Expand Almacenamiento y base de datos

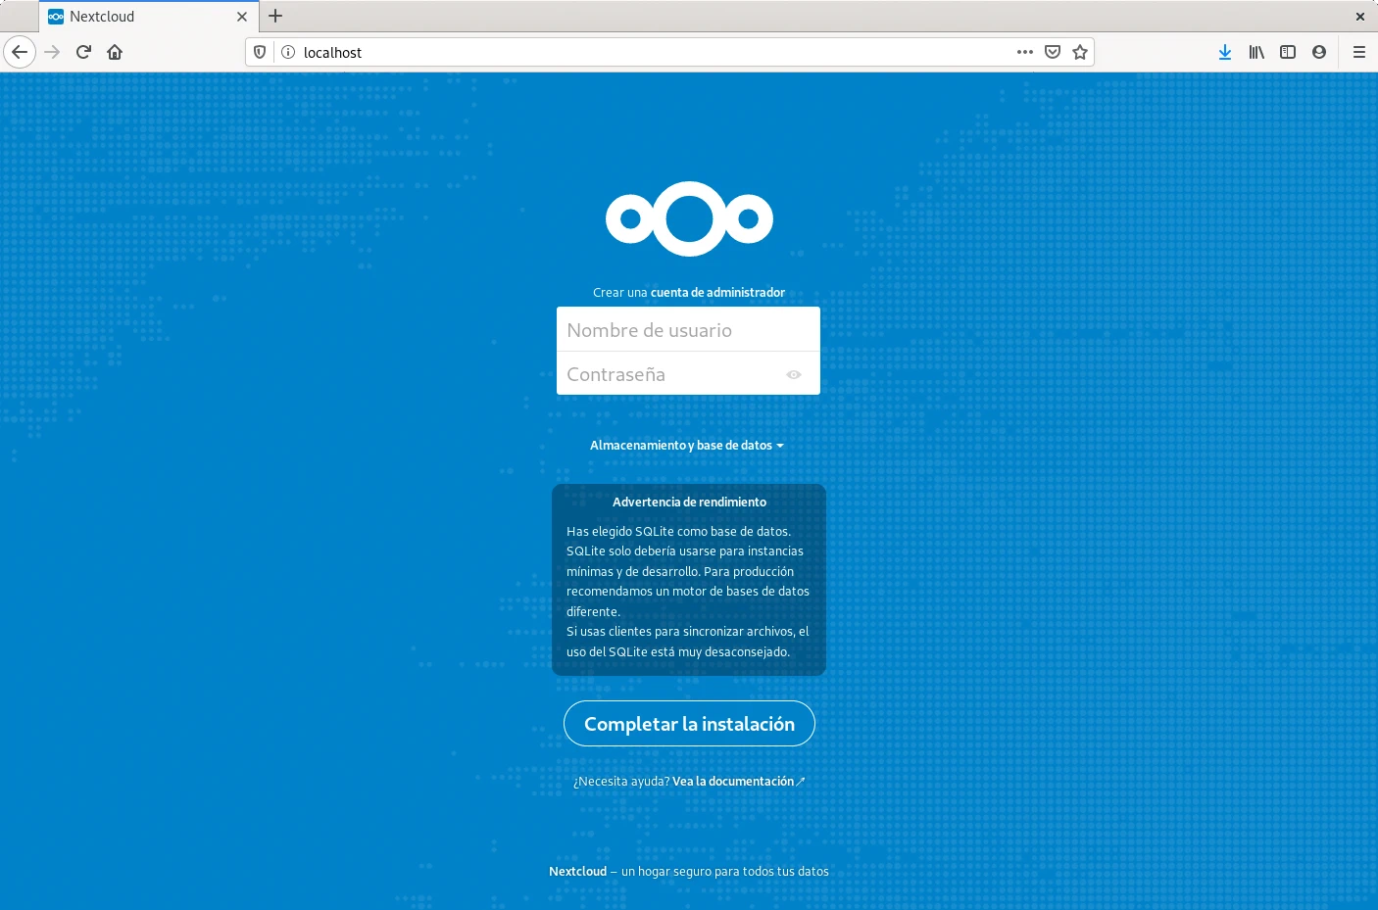click(686, 446)
